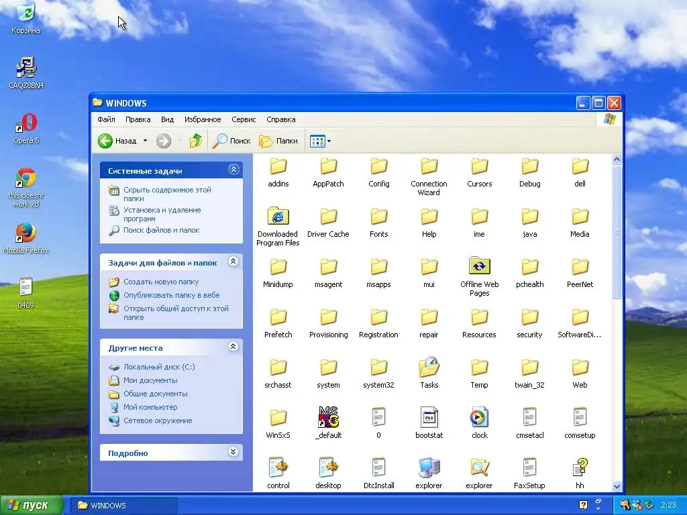Click 'Поиск файлов и папок' link
Viewport: 687px width, 515px height.
(x=161, y=230)
